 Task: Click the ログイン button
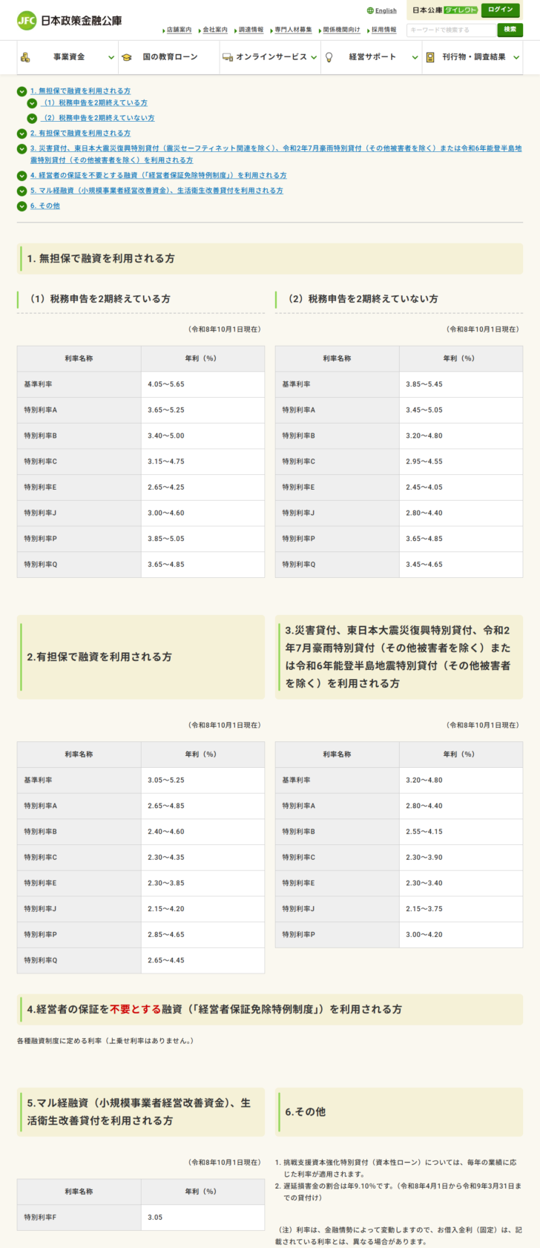[x=501, y=10]
